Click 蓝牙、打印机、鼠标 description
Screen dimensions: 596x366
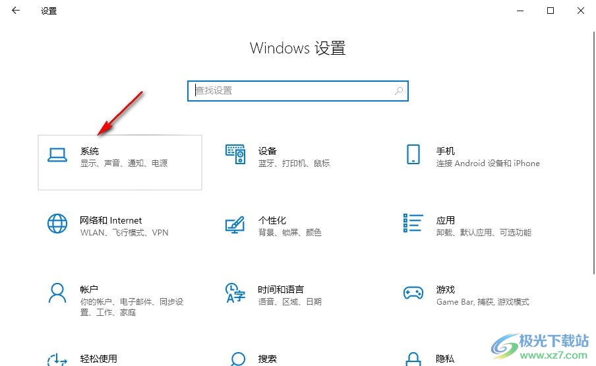click(294, 164)
